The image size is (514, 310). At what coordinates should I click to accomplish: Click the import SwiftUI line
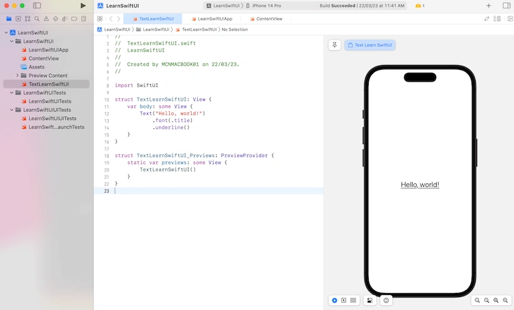[136, 85]
